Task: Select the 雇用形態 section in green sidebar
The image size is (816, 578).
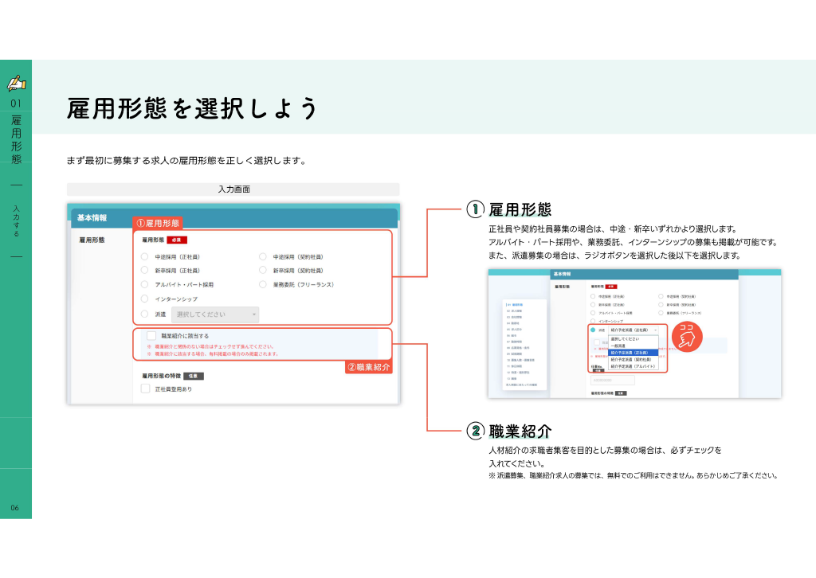Action: [x=16, y=140]
